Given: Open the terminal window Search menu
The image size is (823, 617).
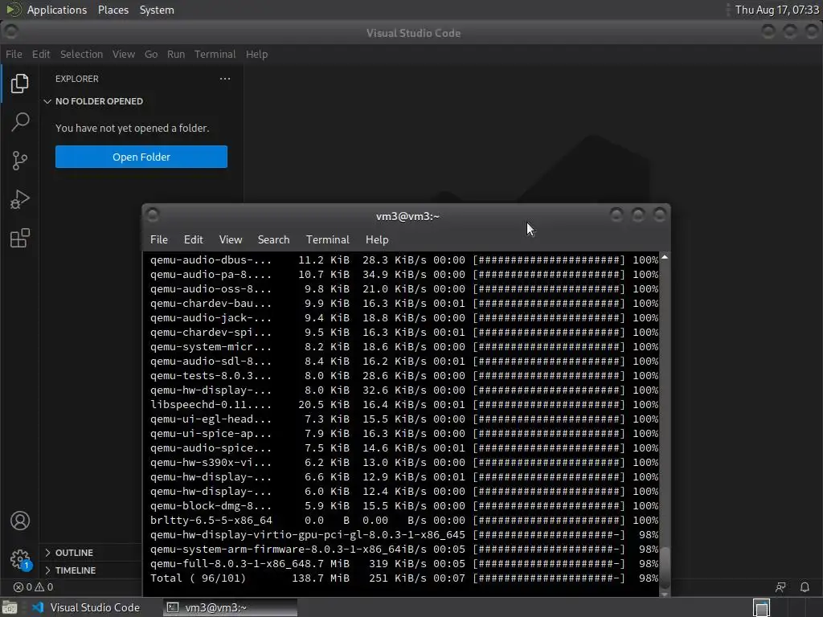Looking at the screenshot, I should [x=273, y=239].
